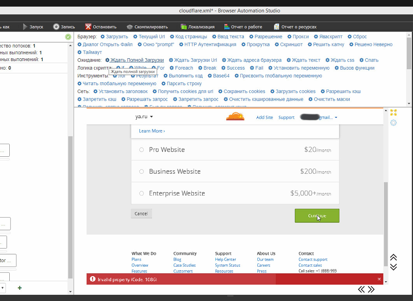413x301 pixels.
Task: Add the Foreach logic action
Action: click(x=181, y=68)
